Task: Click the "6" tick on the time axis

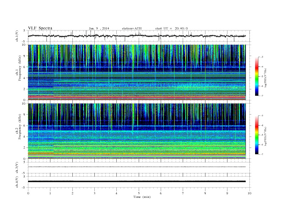Action: point(161,193)
